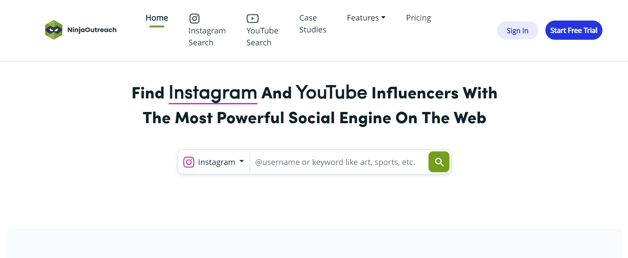
Task: Open the YouTube Search nav link
Action: click(262, 36)
